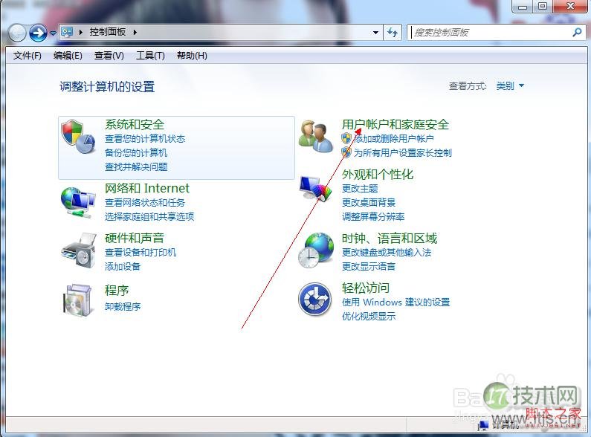Open the 文件(F) menu
Screen dimensions: 591x437
pyautogui.click(x=28, y=56)
